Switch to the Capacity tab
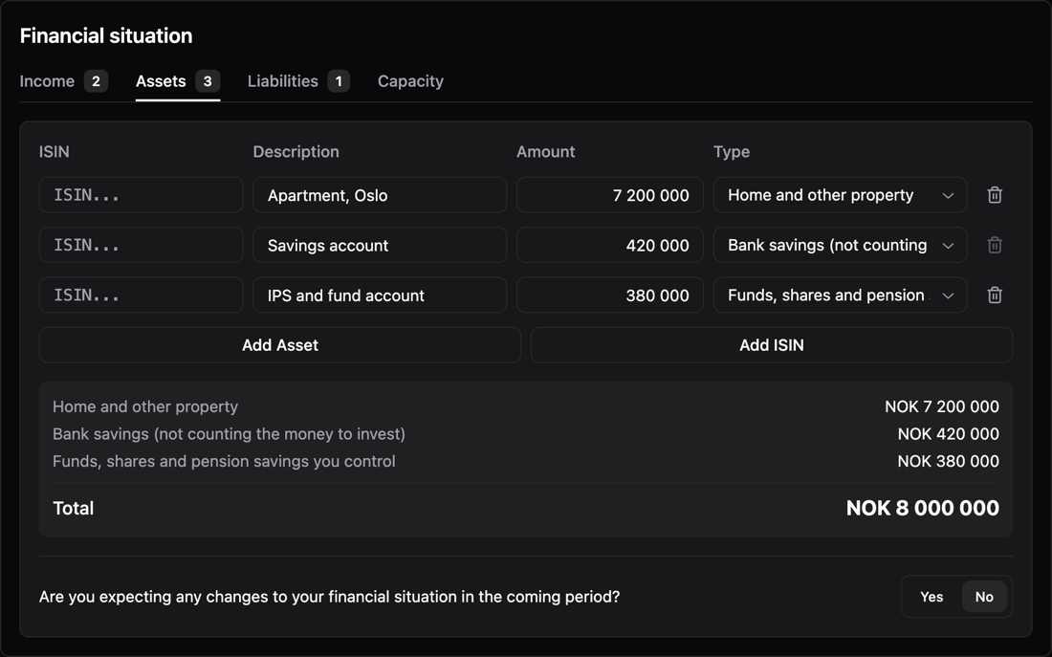This screenshot has width=1052, height=657. click(x=410, y=81)
